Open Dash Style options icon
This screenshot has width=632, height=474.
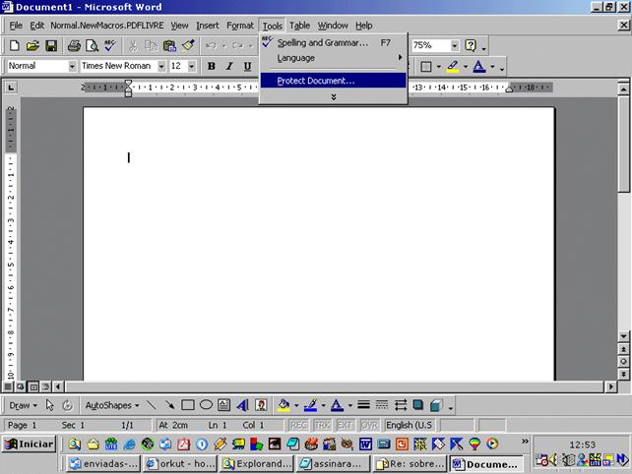tap(382, 405)
